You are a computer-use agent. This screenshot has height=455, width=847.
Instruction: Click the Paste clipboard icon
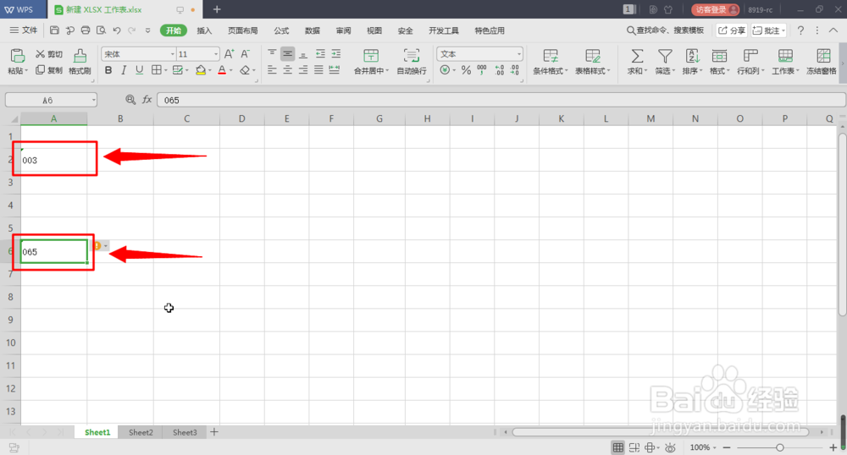click(17, 56)
